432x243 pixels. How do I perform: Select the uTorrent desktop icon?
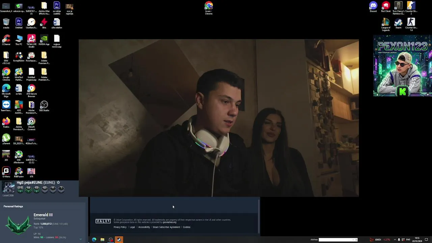(6, 139)
